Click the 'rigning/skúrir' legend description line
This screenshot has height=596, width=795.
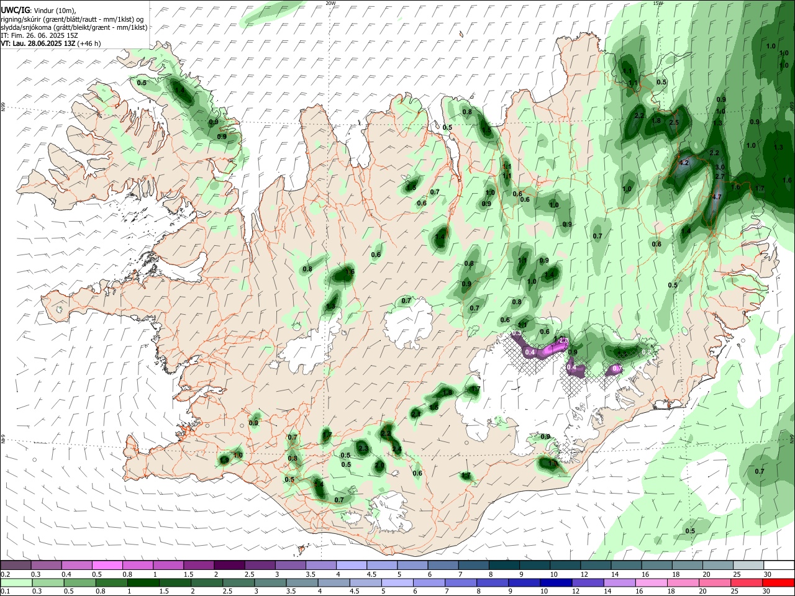point(73,19)
